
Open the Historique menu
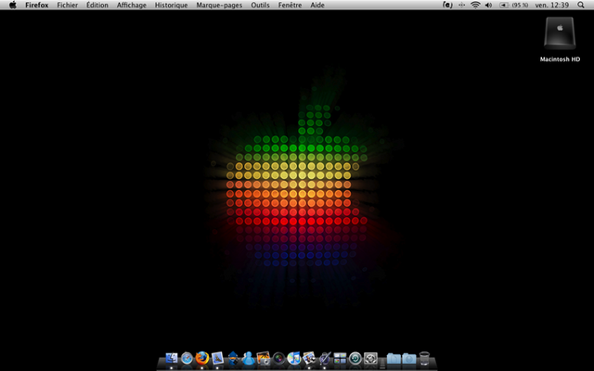(171, 5)
